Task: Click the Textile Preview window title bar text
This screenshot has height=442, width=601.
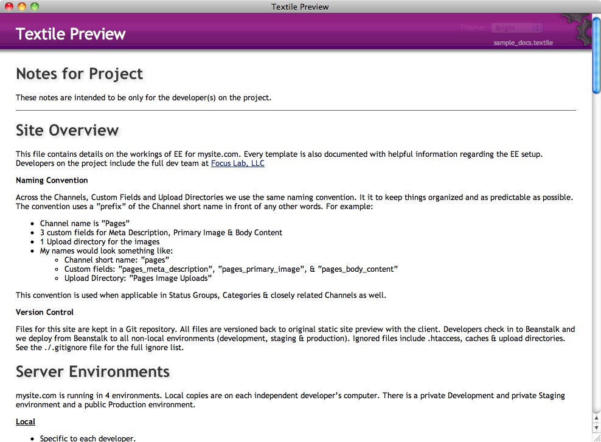Action: (300, 7)
